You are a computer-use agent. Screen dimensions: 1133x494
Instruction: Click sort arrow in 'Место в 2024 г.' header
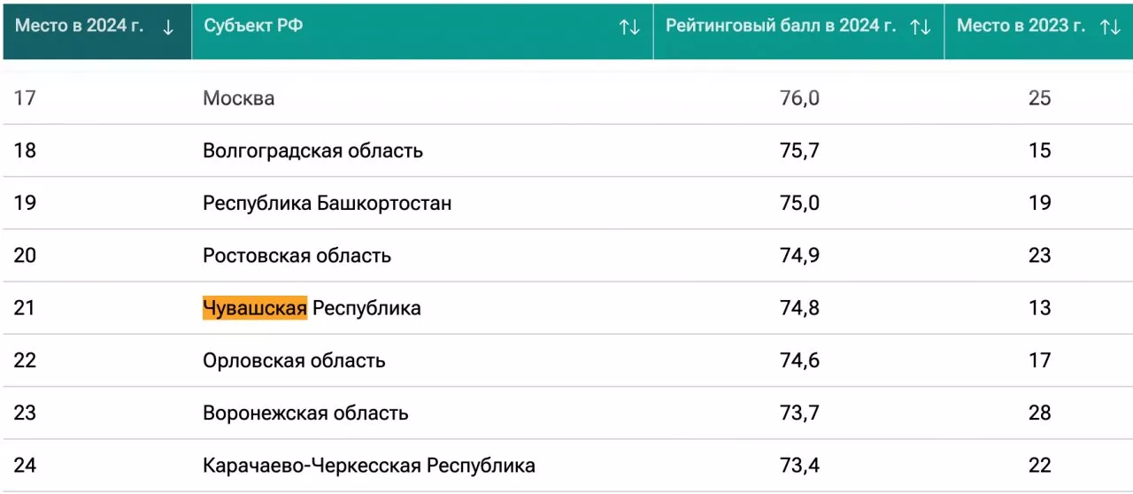168,27
